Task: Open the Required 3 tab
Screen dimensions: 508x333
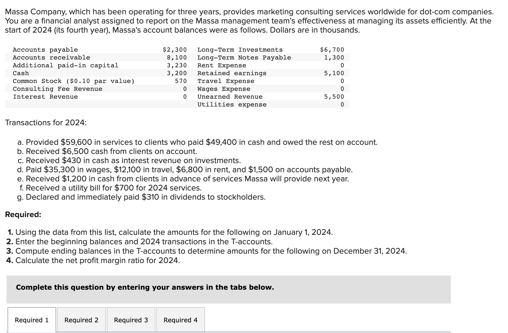Action: (131, 320)
